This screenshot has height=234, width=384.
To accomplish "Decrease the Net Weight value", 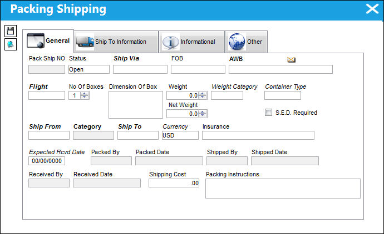I will (x=202, y=115).
